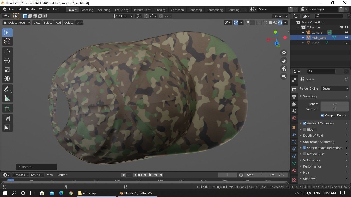Open the Global orientation dropdown

tap(123, 16)
